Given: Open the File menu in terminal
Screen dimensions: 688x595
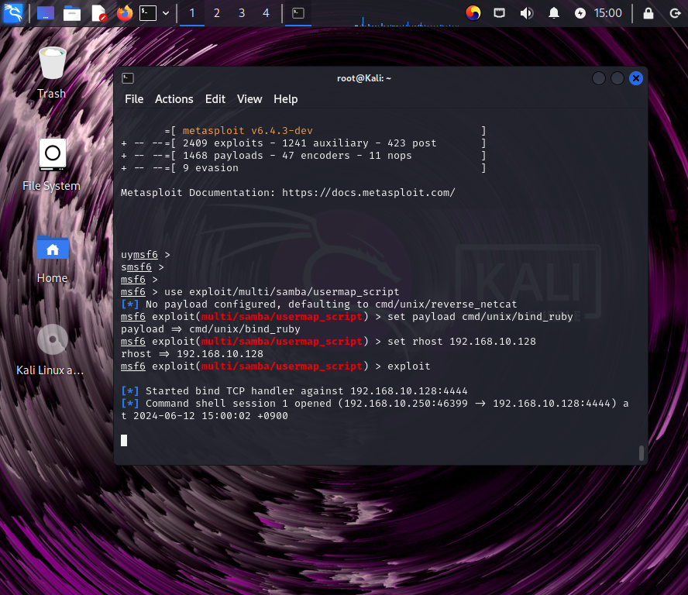Looking at the screenshot, I should [x=134, y=99].
